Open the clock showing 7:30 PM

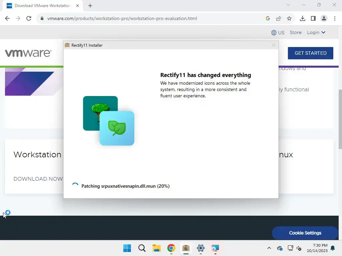tap(317, 248)
